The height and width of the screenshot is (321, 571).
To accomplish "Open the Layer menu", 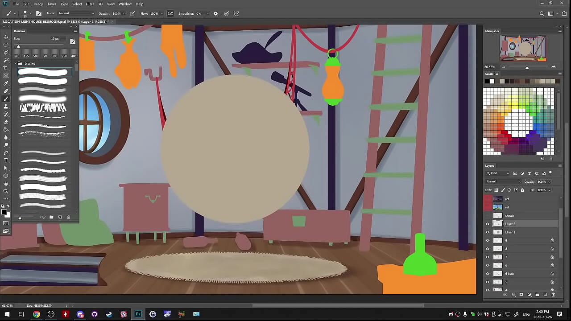I will coord(52,4).
